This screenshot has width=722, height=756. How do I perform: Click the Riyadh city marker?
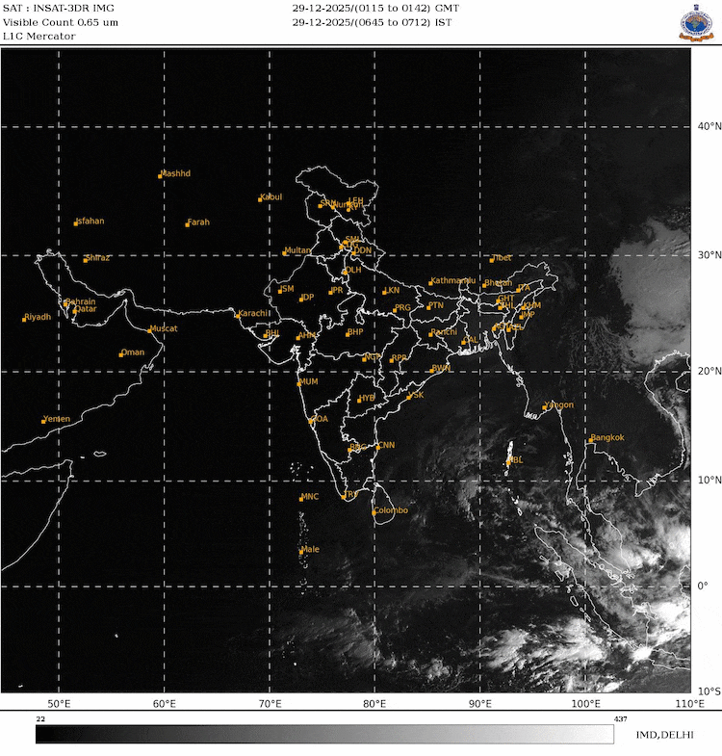point(24,319)
